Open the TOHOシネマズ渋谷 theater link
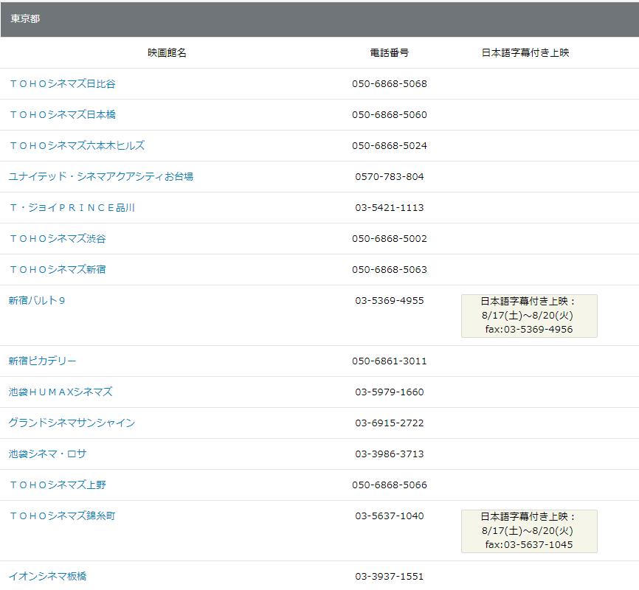 (58, 238)
